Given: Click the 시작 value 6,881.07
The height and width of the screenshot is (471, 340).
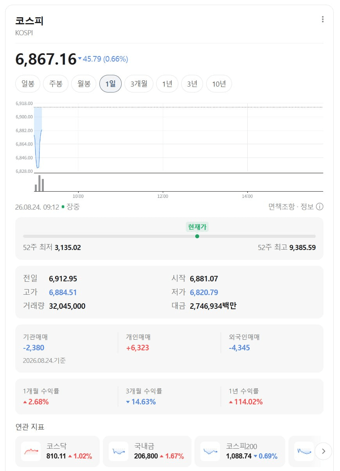Looking at the screenshot, I should pos(204,279).
